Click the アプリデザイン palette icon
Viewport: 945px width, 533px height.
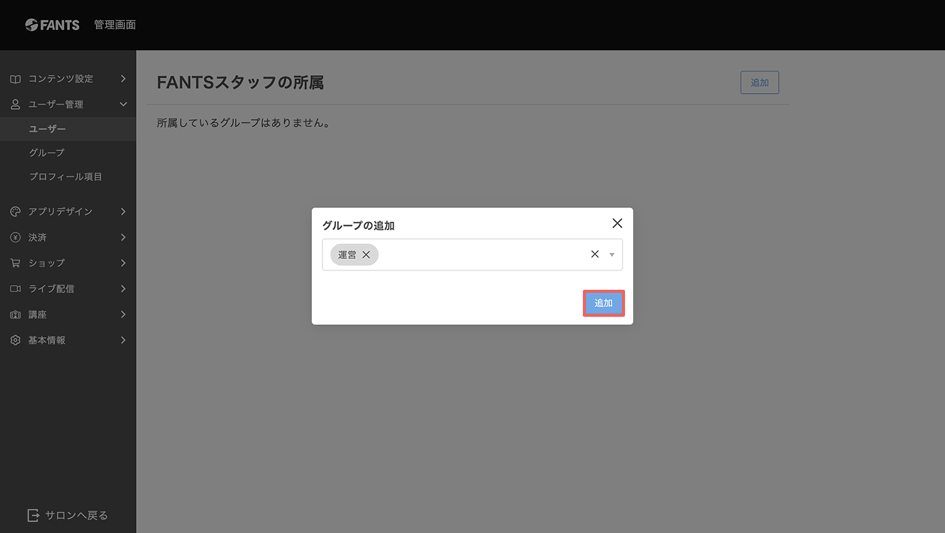15,212
